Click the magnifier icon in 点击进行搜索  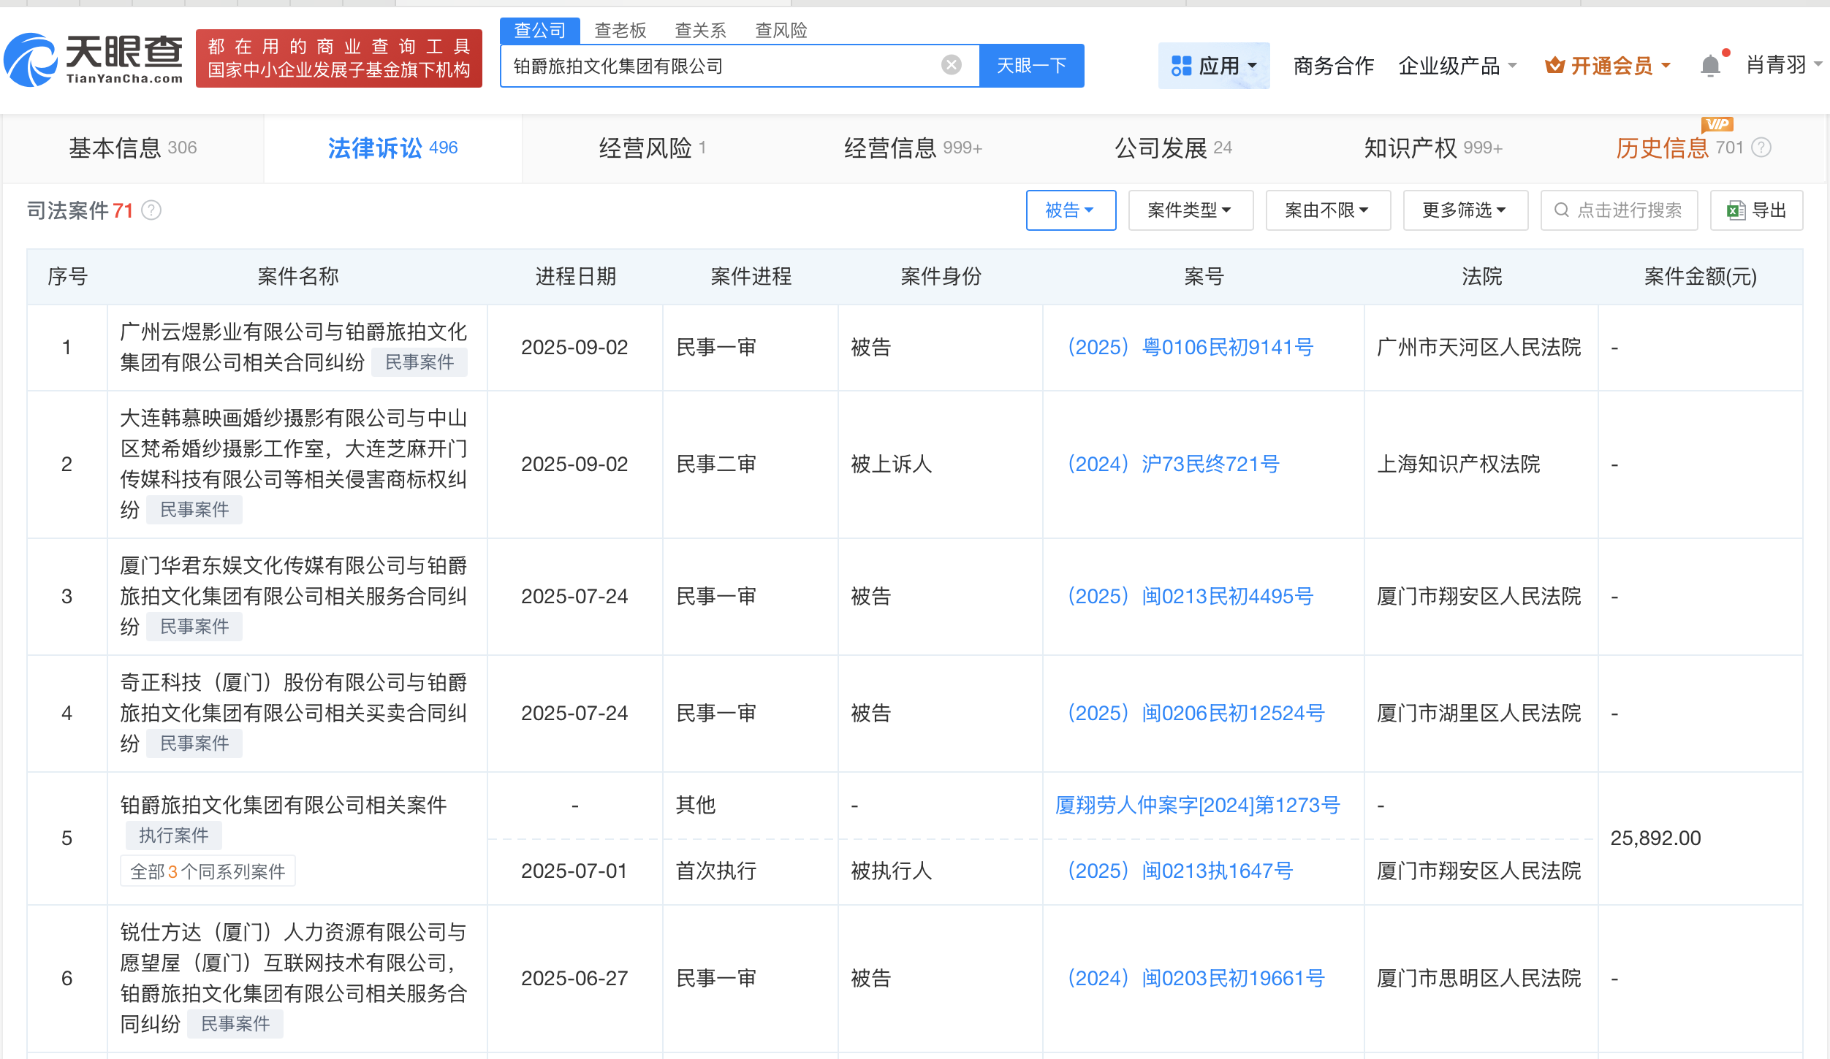1561,210
